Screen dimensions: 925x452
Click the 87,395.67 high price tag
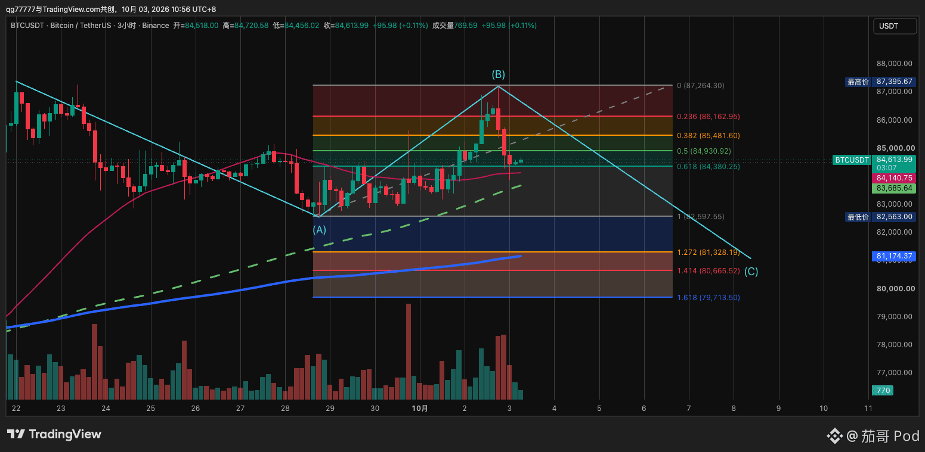click(x=895, y=82)
